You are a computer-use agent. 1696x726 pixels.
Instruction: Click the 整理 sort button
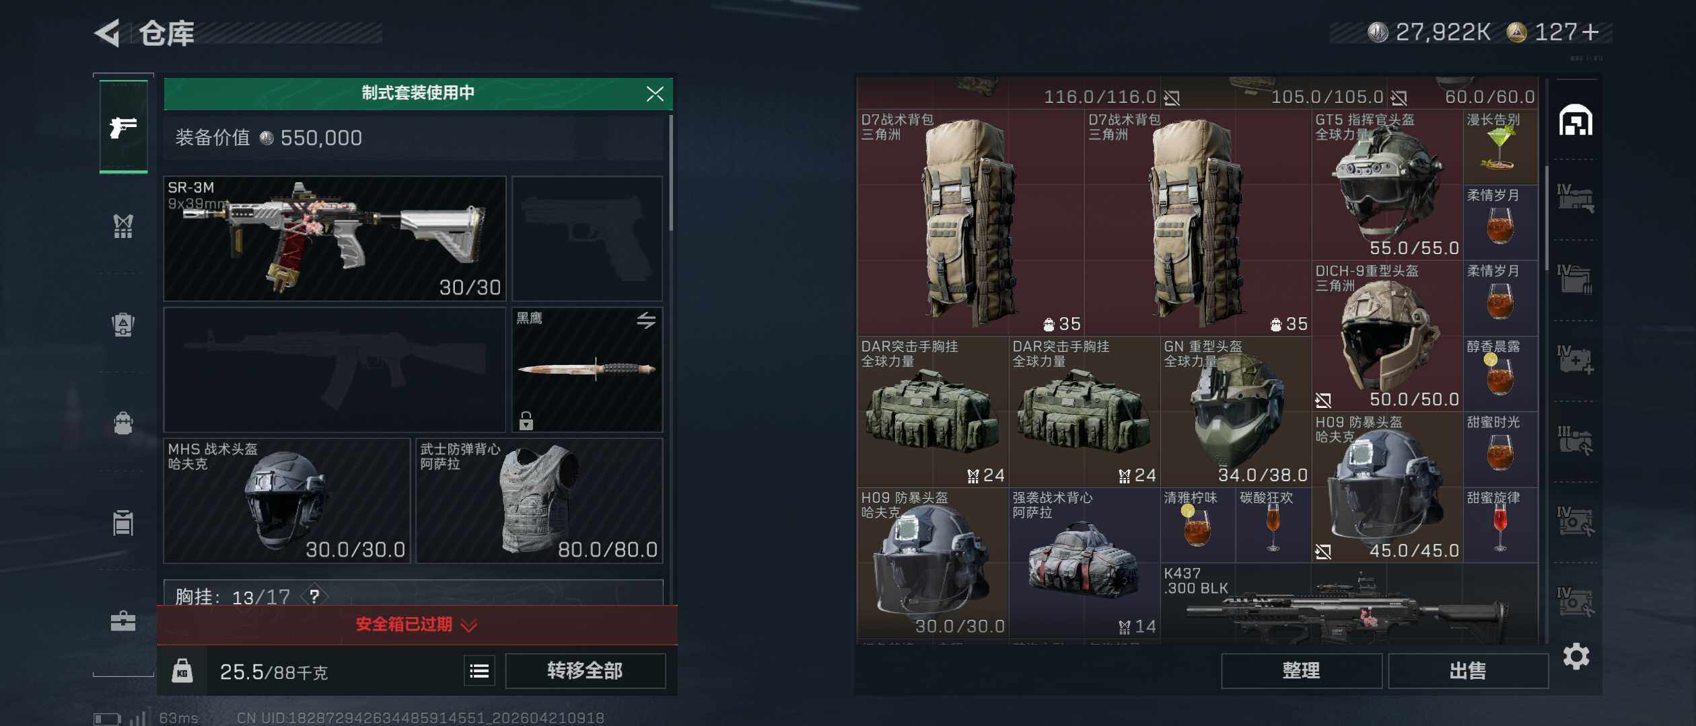click(x=1302, y=671)
